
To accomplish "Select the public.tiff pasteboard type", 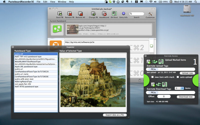I will [36, 54].
